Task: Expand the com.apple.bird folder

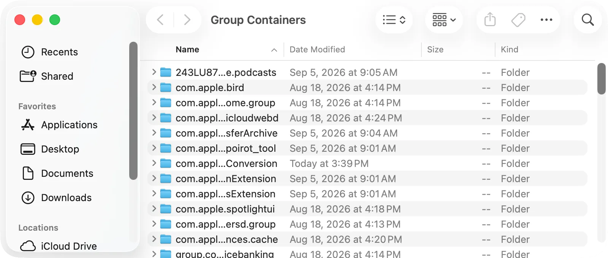Action: 154,87
